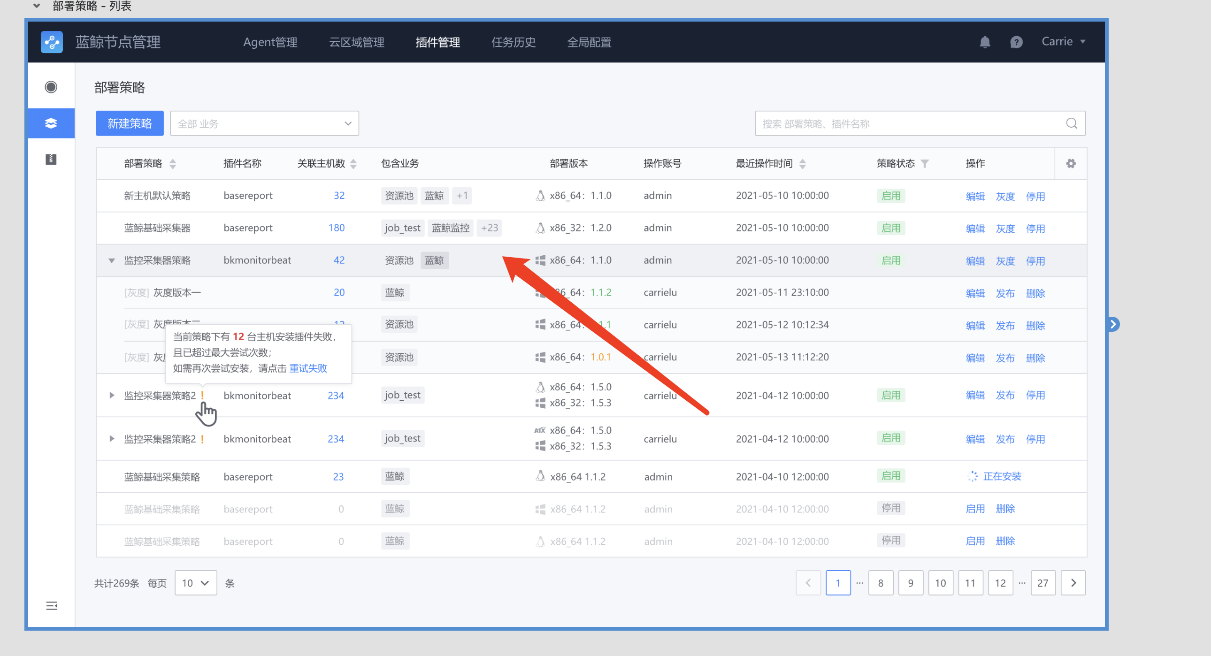Open the 任务历史 menu
Viewport: 1211px width, 656px height.
click(x=513, y=42)
